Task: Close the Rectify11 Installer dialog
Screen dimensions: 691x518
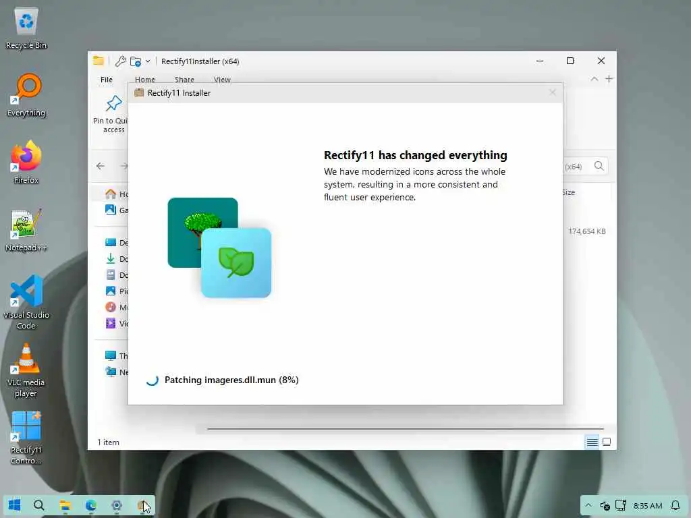Action: (552, 92)
